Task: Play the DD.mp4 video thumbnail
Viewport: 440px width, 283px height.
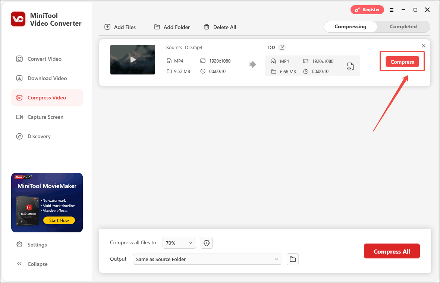Action: (133, 60)
